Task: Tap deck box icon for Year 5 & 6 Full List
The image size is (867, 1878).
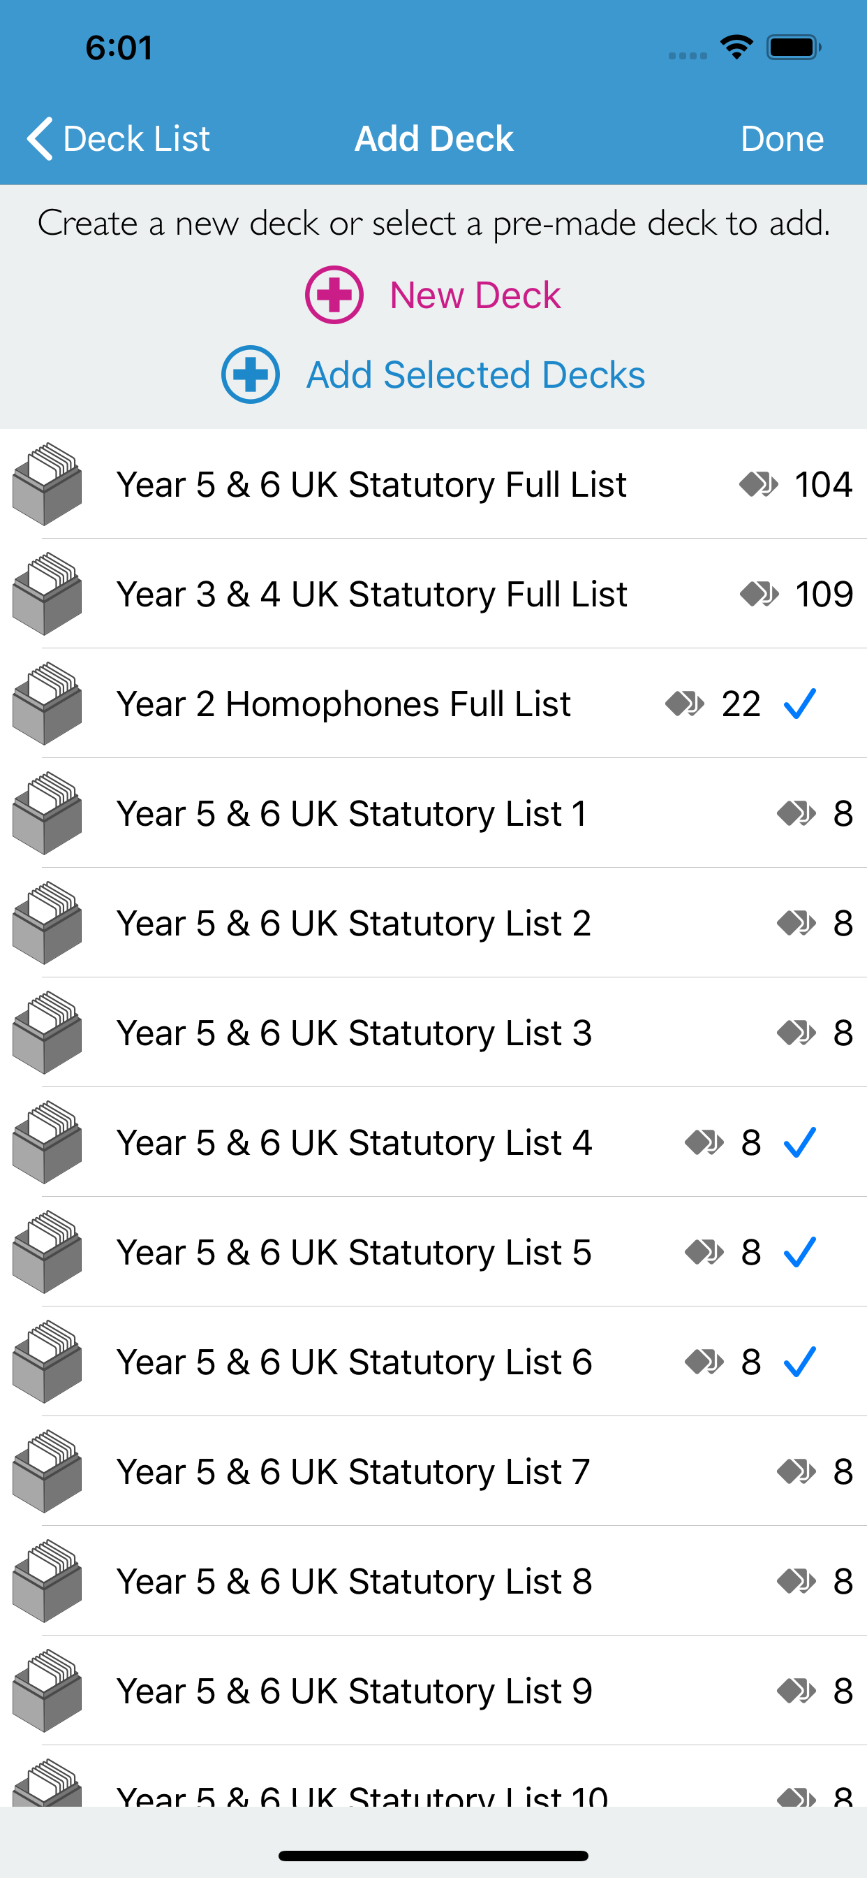Action: (47, 483)
